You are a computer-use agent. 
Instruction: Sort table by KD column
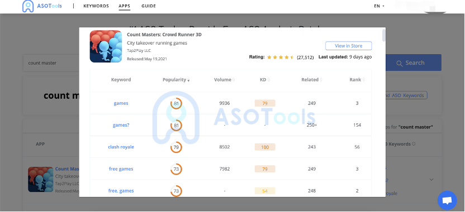pos(265,80)
